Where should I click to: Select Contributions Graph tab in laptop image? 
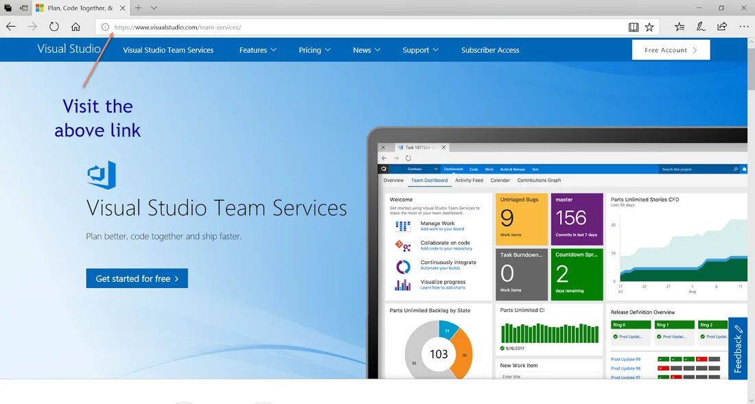pos(539,180)
